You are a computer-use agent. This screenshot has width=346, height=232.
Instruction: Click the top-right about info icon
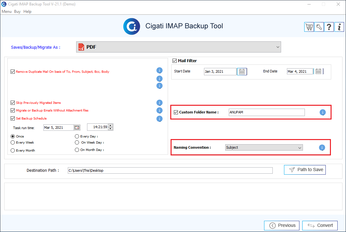coord(339,27)
